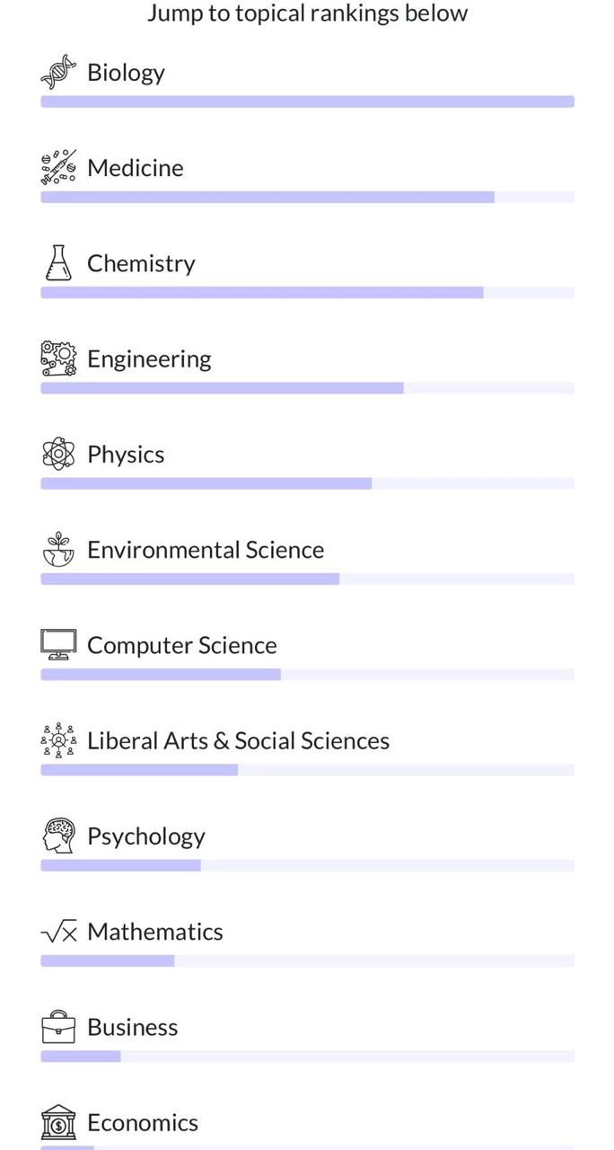Click the Engineering gears icon
The height and width of the screenshot is (1150, 614).
(x=58, y=358)
